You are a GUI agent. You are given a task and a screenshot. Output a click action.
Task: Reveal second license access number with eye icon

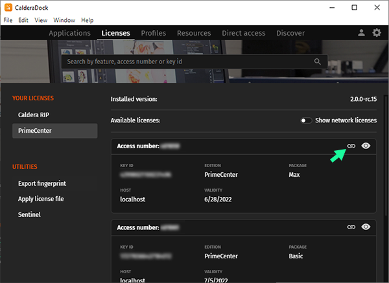[x=366, y=227]
